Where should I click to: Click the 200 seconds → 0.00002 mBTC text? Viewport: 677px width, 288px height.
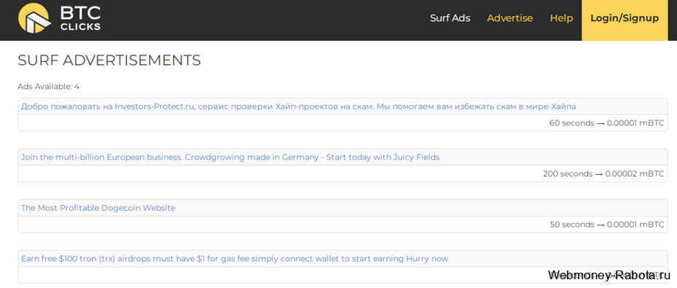coord(603,174)
